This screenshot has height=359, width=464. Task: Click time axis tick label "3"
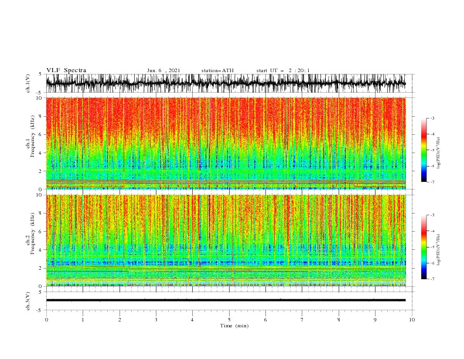pos(156,320)
